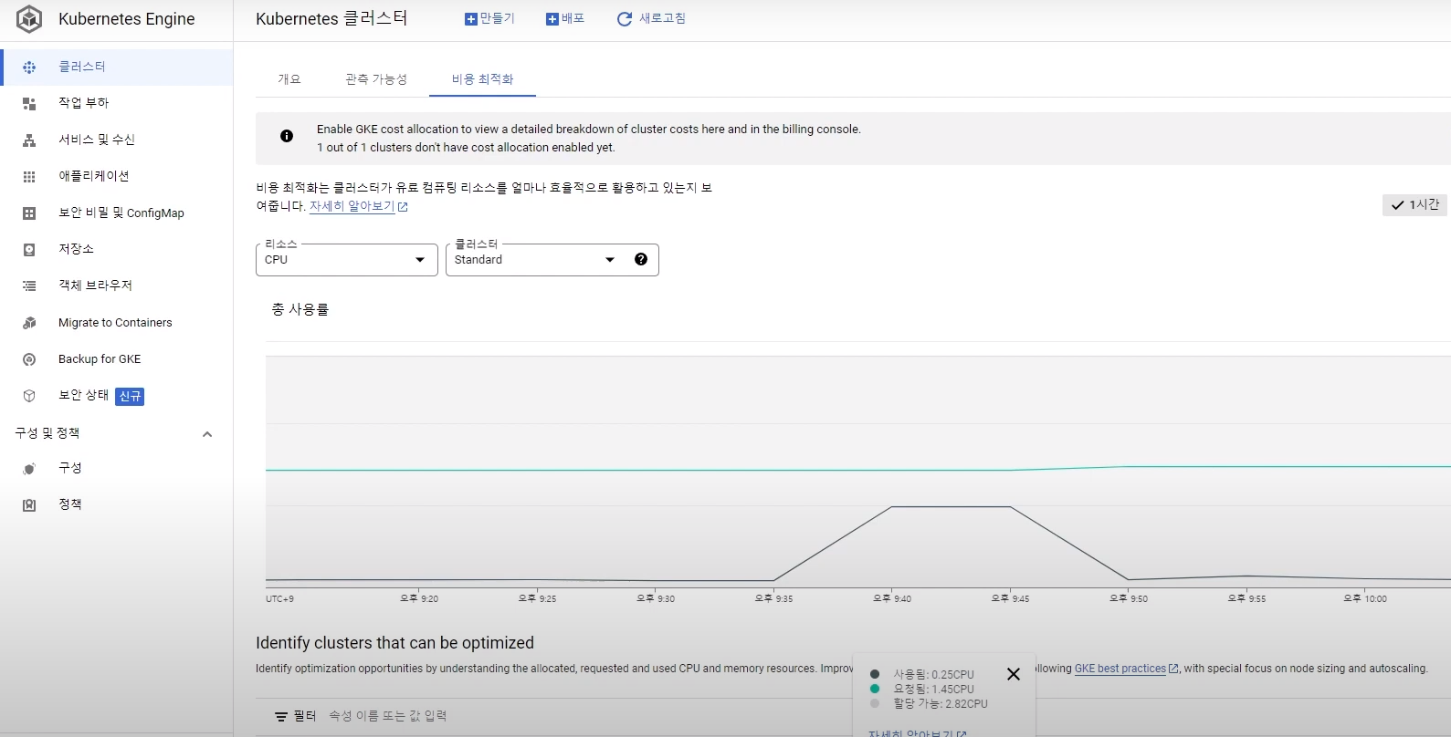Open the 작업 부하 workloads icon
Screen dimensions: 1451x737
tap(29, 104)
